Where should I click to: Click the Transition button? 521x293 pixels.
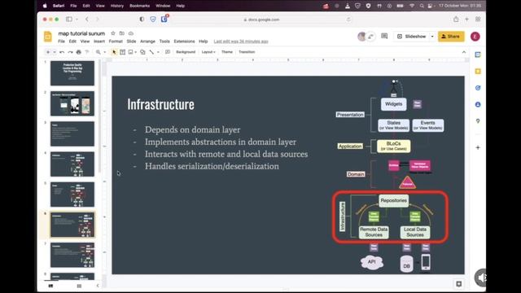[x=247, y=52]
